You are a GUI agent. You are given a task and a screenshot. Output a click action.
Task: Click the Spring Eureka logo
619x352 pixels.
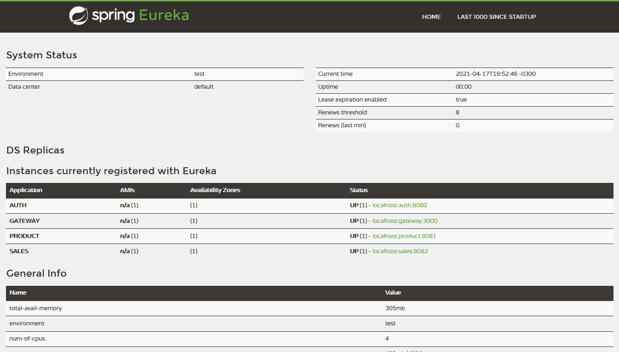tap(129, 16)
